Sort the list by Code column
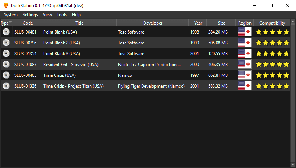Viewport: 296px width, 168px height. pos(28,23)
